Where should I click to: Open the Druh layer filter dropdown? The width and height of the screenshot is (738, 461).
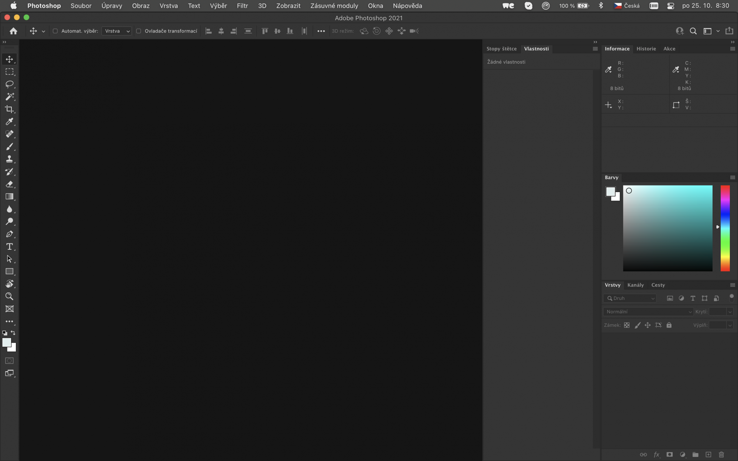tap(630, 298)
